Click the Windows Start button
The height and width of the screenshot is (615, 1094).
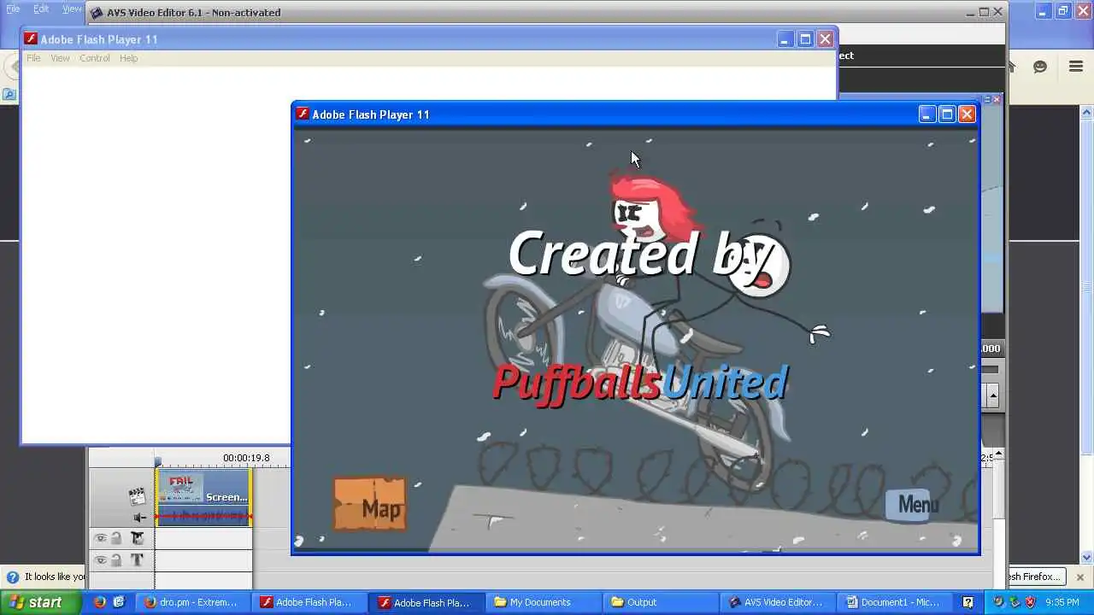(40, 602)
